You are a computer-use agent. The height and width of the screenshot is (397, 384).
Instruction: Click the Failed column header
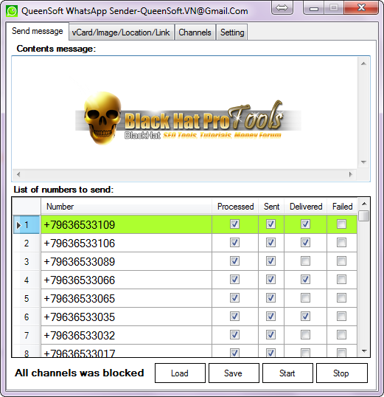pos(342,207)
